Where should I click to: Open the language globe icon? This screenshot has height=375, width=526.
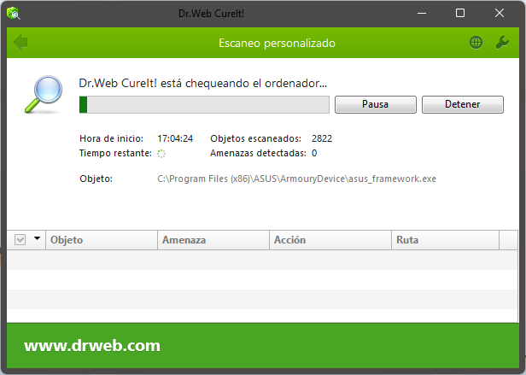pos(476,43)
